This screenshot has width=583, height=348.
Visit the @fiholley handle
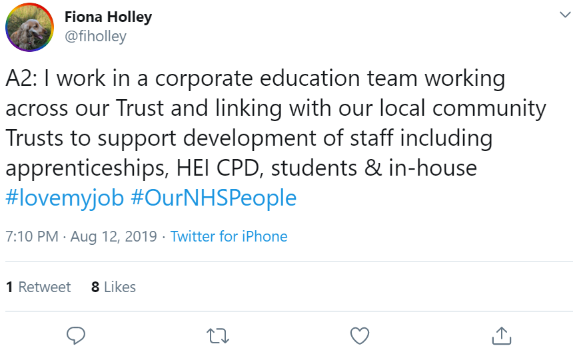coord(95,37)
